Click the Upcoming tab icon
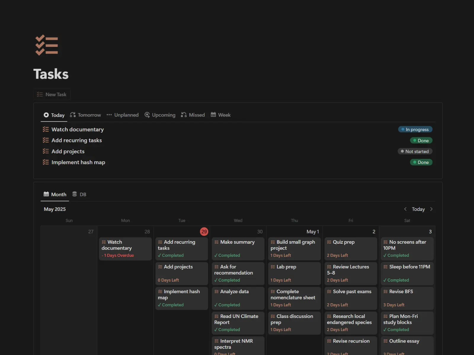This screenshot has height=355, width=474. coord(147,115)
